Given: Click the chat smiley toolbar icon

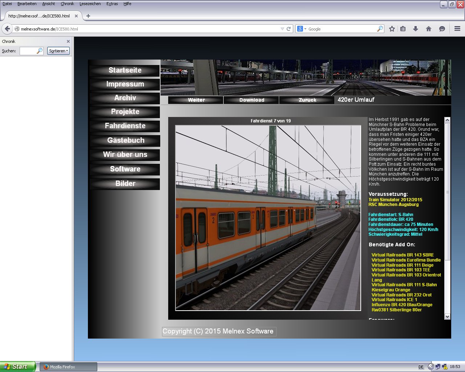Looking at the screenshot, I should (442, 29).
